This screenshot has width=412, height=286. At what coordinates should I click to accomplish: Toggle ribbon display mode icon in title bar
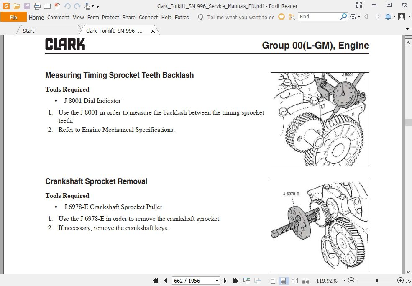click(x=359, y=5)
